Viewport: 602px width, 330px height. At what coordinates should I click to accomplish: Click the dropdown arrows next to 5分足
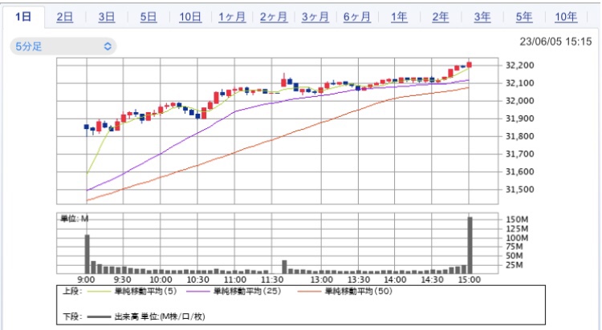pos(108,46)
